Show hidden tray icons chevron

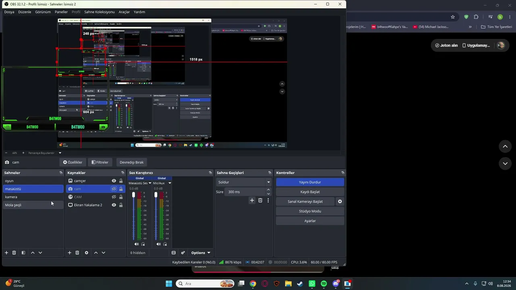point(467,284)
